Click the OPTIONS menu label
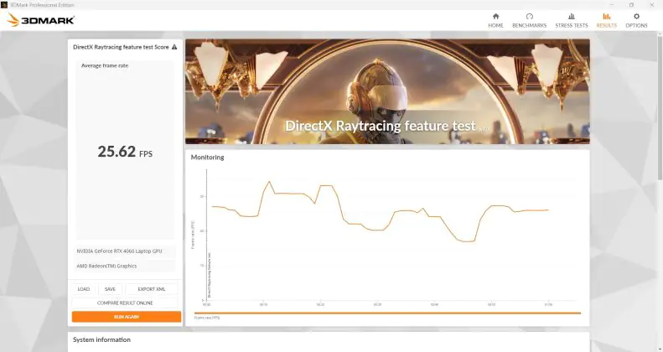Screen dimensions: 663x352 tap(636, 25)
